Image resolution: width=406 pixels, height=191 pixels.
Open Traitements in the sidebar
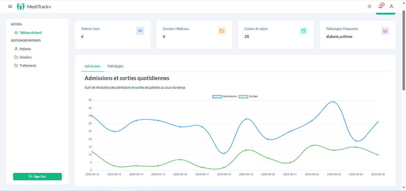pos(25,66)
